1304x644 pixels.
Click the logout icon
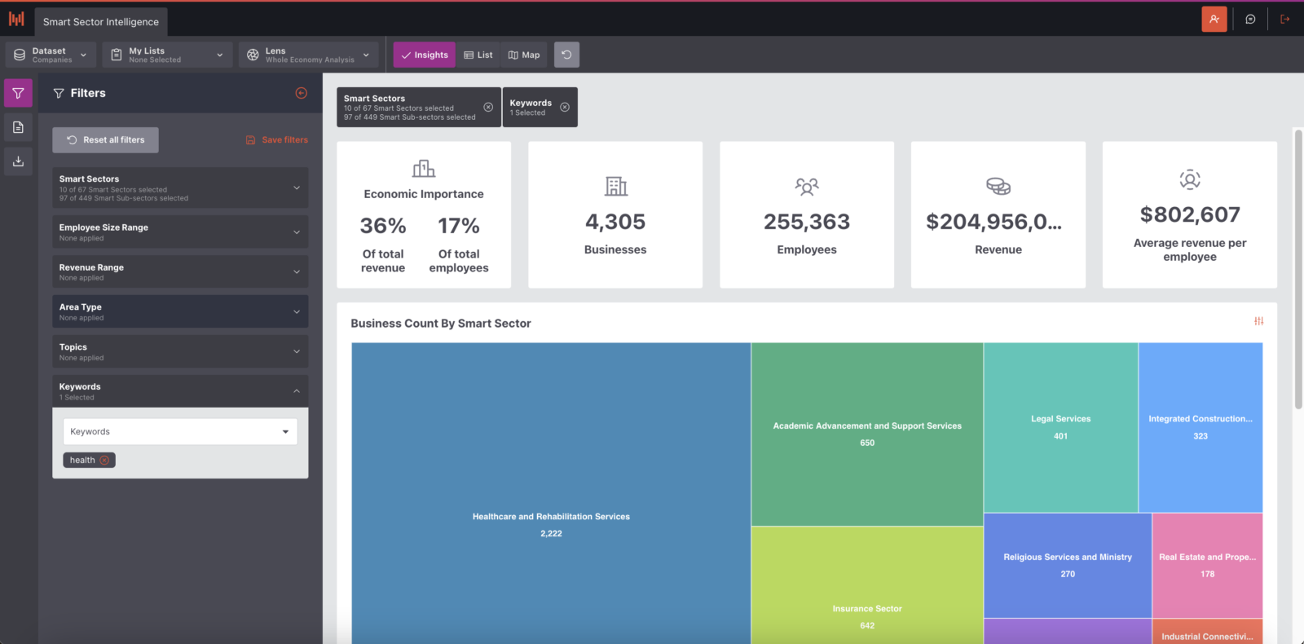(x=1285, y=19)
